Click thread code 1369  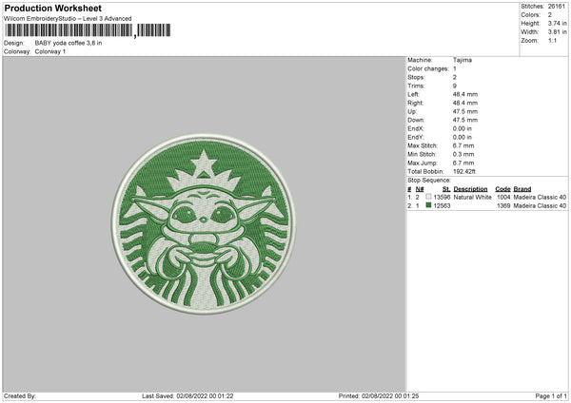pos(503,205)
